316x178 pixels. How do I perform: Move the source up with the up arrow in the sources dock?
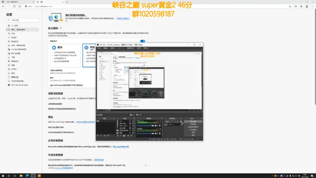(x=128, y=136)
